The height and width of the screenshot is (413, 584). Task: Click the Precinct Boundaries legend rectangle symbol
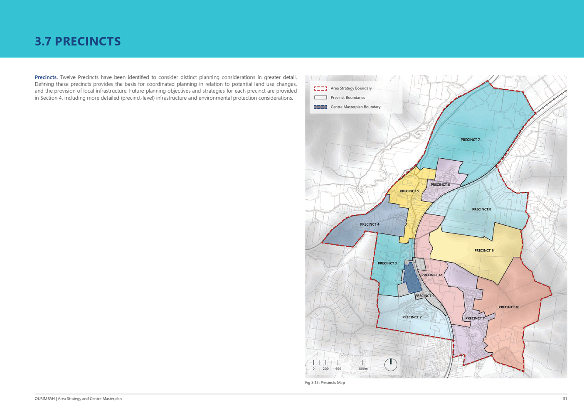point(320,98)
